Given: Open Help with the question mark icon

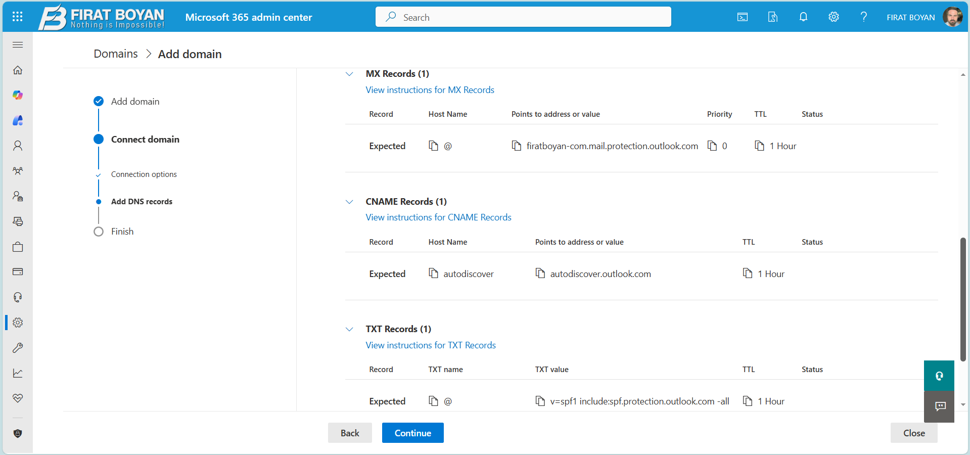Looking at the screenshot, I should click(x=864, y=17).
